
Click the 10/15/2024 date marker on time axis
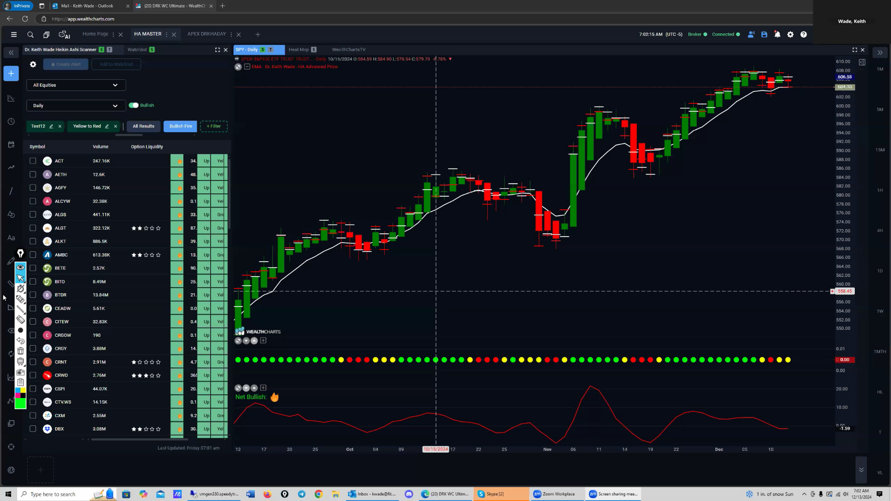coord(436,449)
